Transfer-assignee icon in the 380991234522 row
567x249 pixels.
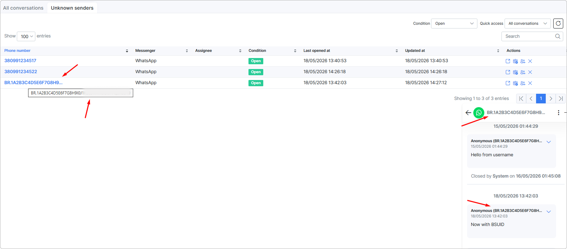[523, 72]
